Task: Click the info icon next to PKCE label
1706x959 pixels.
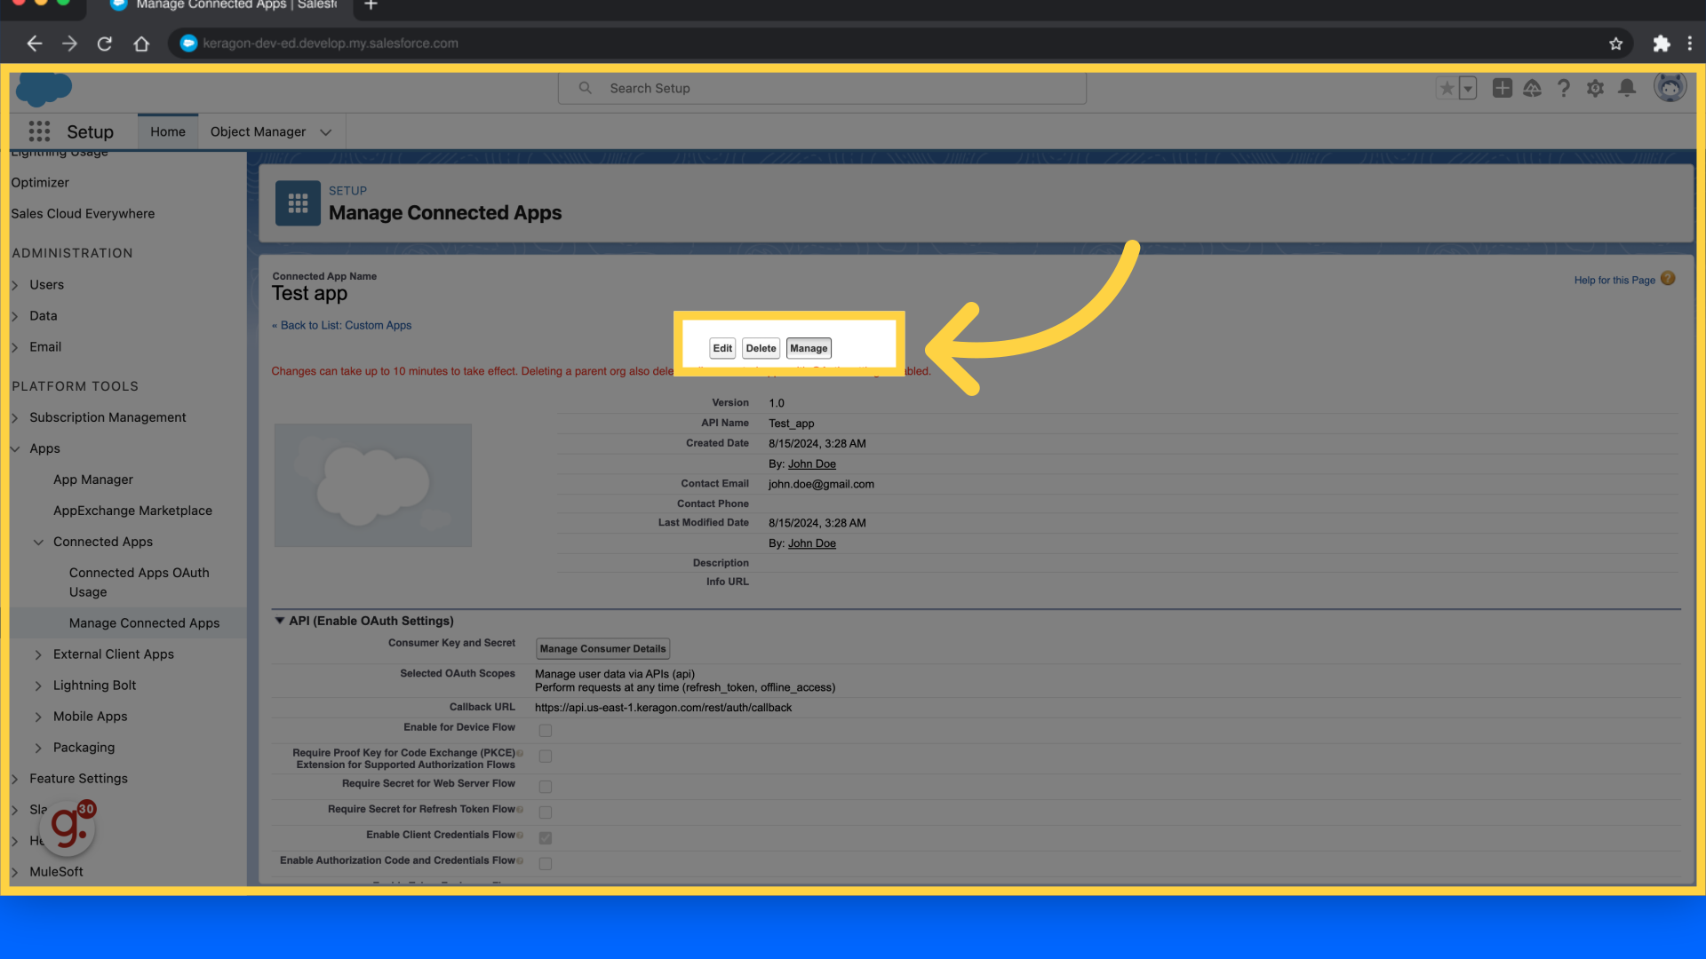Action: (x=520, y=753)
